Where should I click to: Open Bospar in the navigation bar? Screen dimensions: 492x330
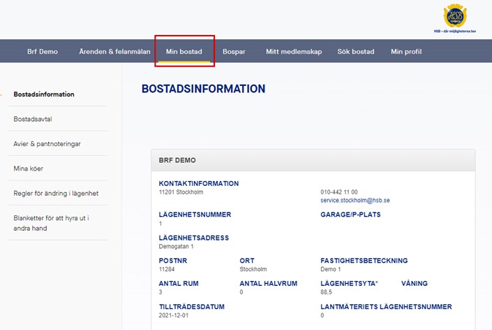click(x=234, y=52)
